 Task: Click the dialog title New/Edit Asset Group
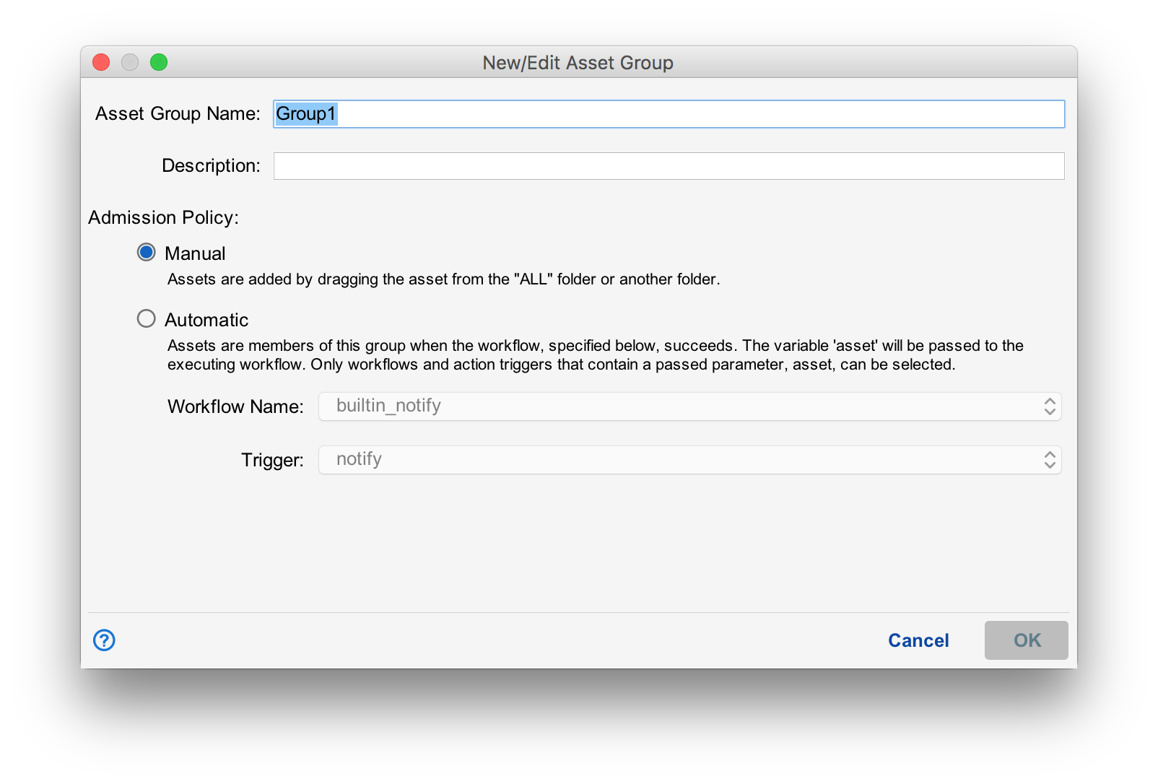[x=578, y=63]
